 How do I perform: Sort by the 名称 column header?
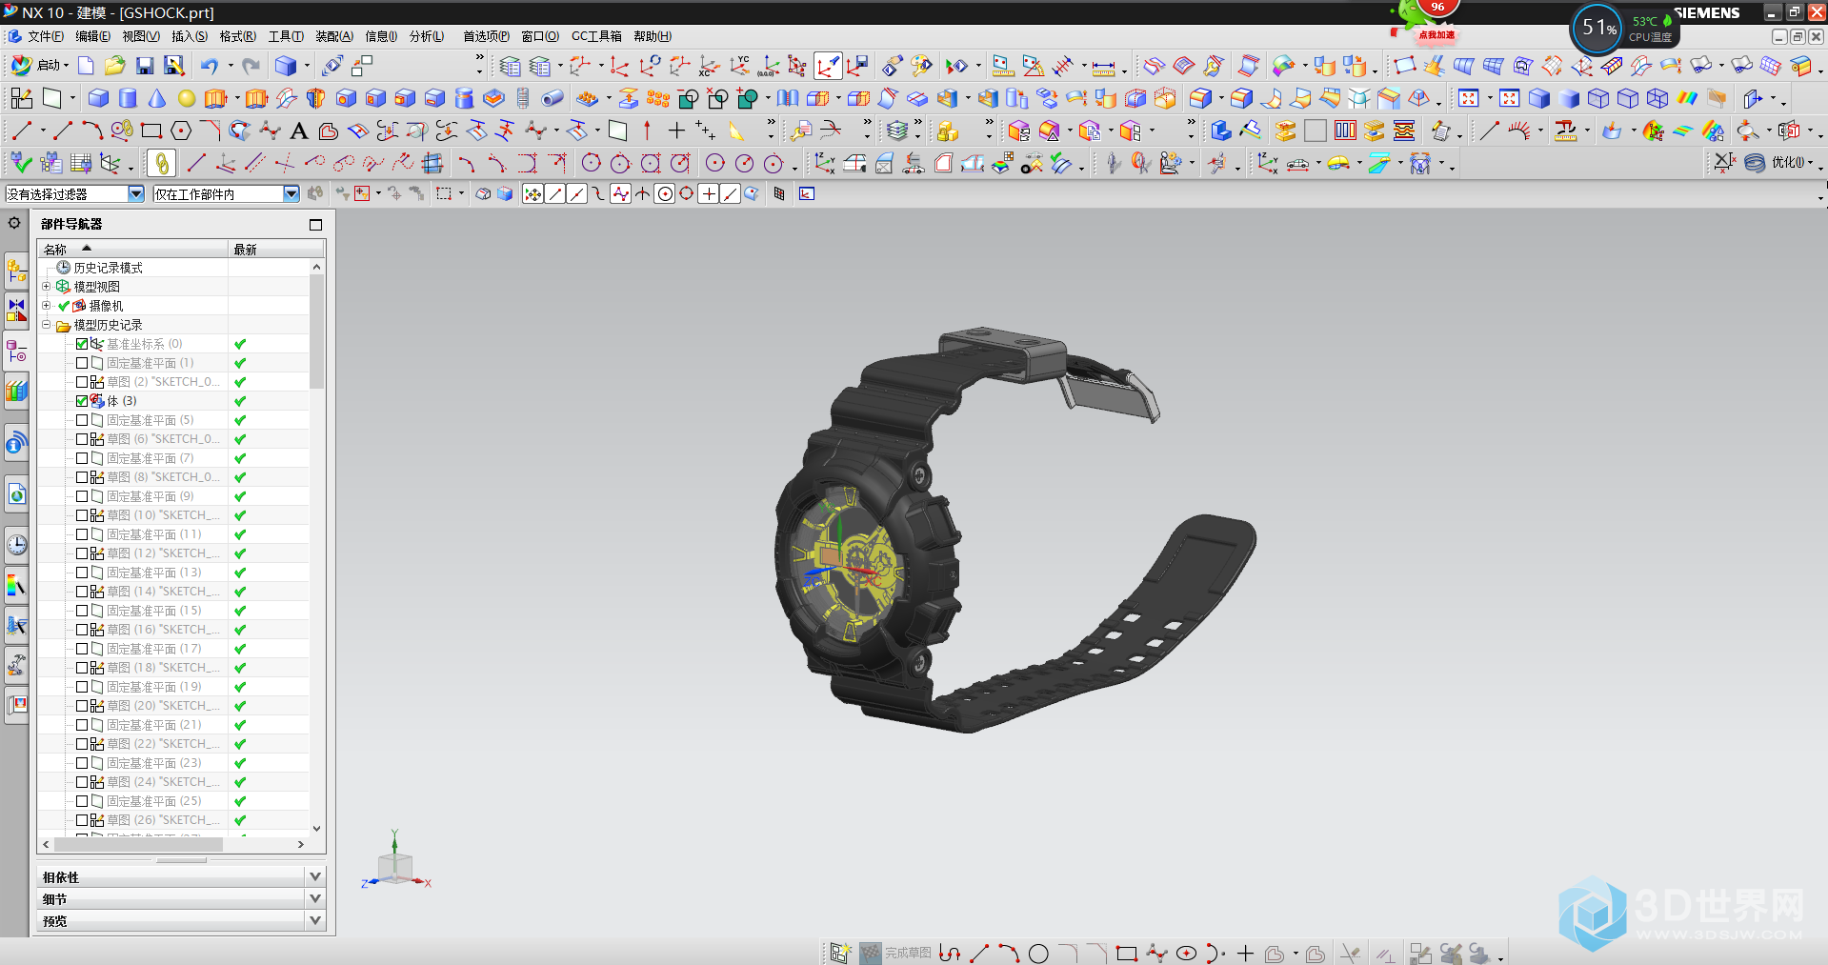(x=133, y=249)
